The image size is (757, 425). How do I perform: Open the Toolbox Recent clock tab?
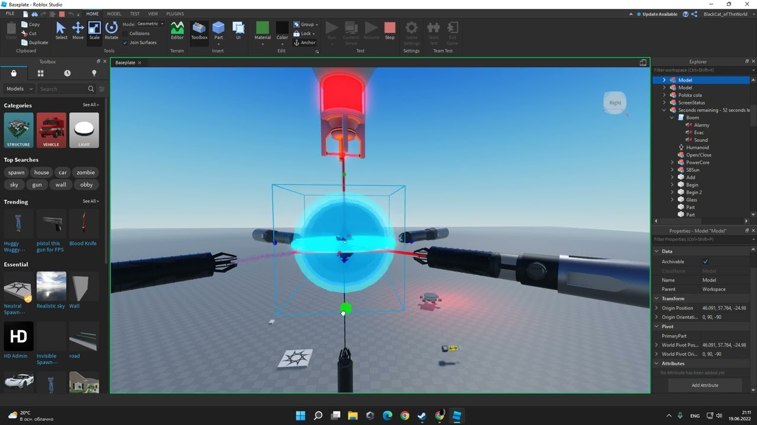click(x=67, y=73)
